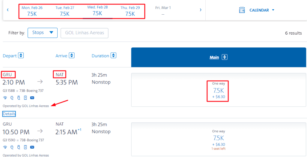This screenshot has height=157, width=307.
Task: Go to previous dates with left arrow
Action: (8, 10)
